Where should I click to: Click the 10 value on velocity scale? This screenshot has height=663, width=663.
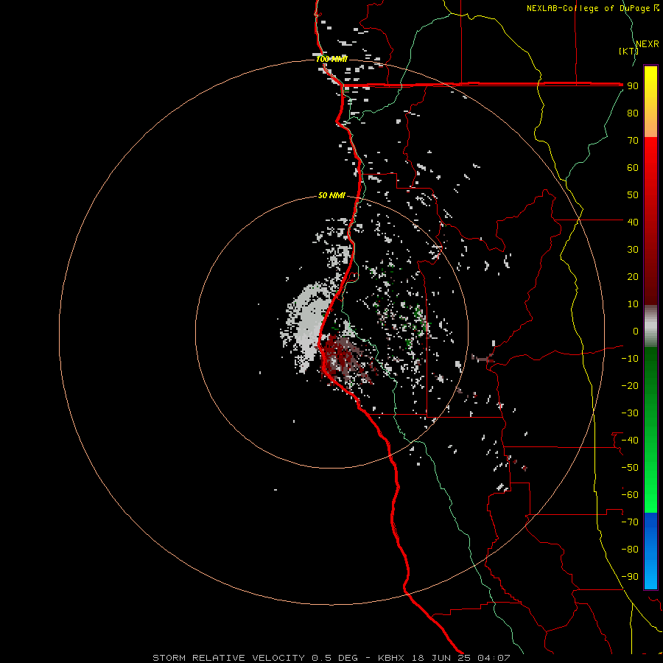pos(633,304)
